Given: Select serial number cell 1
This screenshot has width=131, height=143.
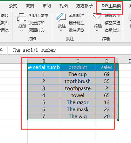Looking at the screenshot, I should click(44, 74).
